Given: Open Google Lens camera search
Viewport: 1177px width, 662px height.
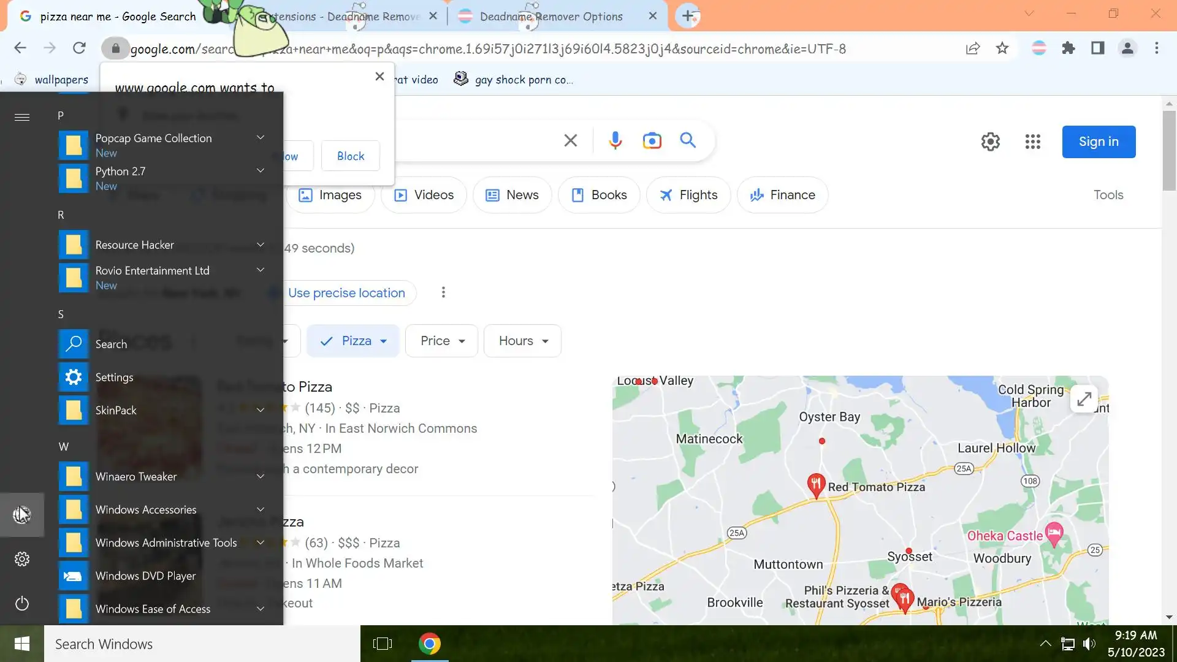Looking at the screenshot, I should (652, 141).
